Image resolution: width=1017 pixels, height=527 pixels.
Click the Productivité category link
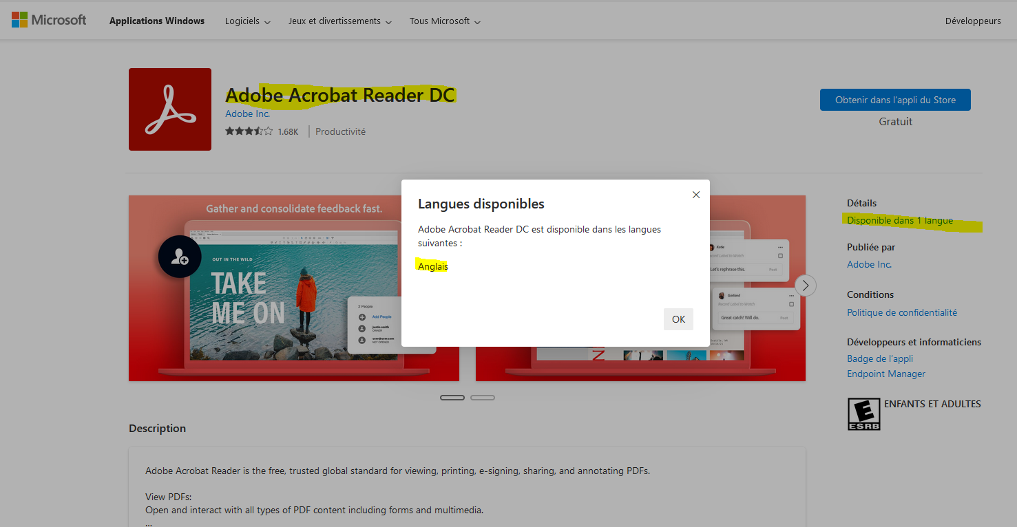pyautogui.click(x=340, y=131)
